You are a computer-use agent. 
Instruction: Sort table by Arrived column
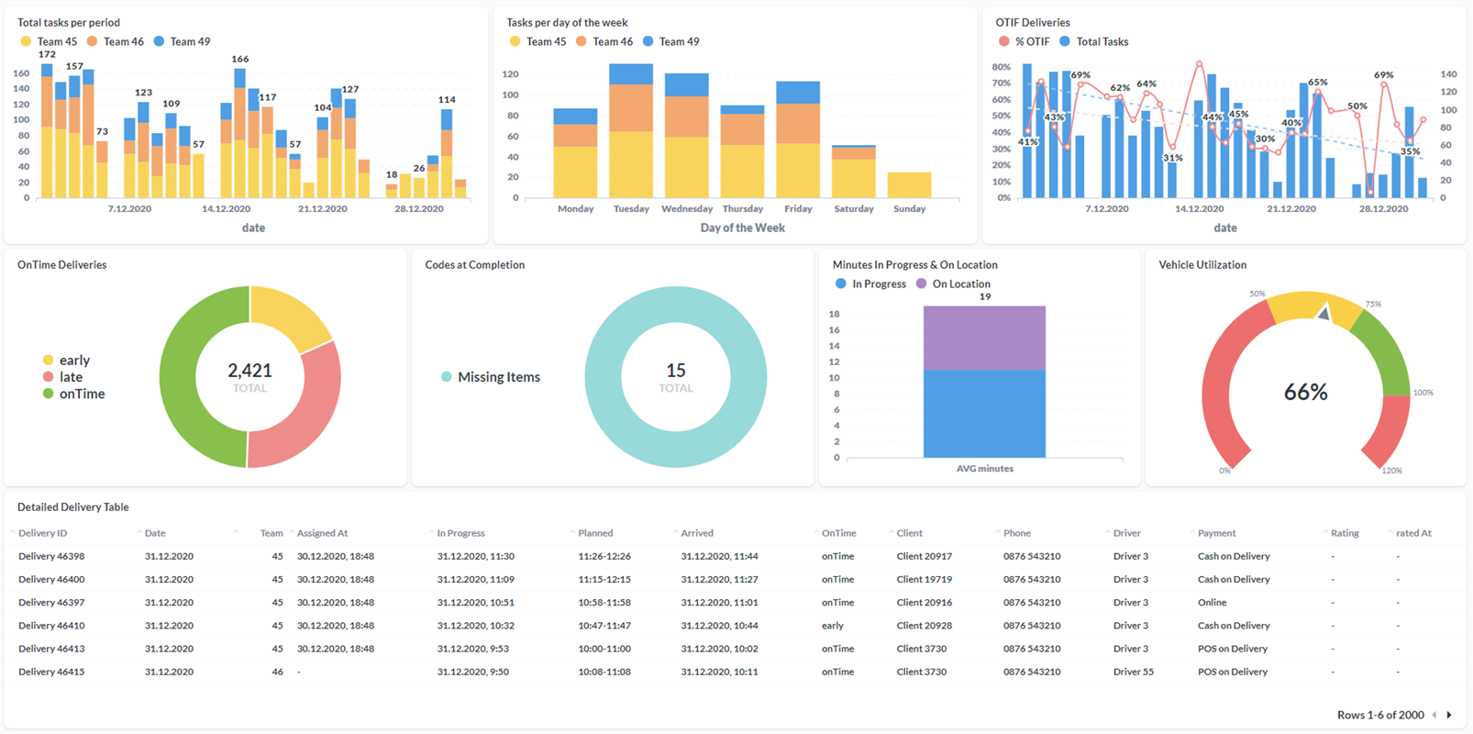pos(697,533)
